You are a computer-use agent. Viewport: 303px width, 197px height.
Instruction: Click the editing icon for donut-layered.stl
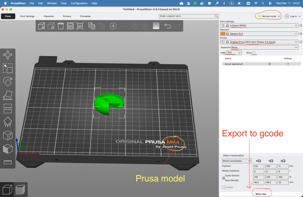(x=288, y=64)
